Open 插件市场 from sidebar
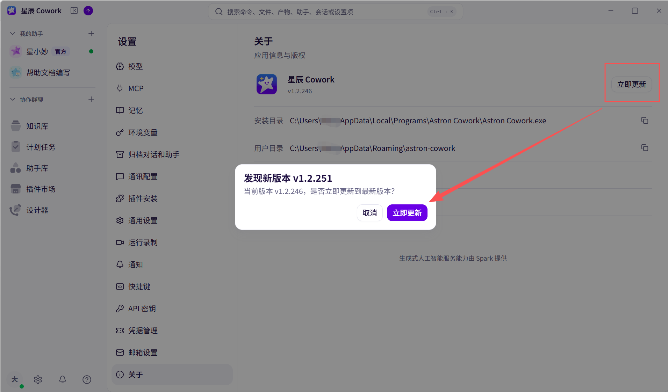This screenshot has height=392, width=668. [x=52, y=189]
